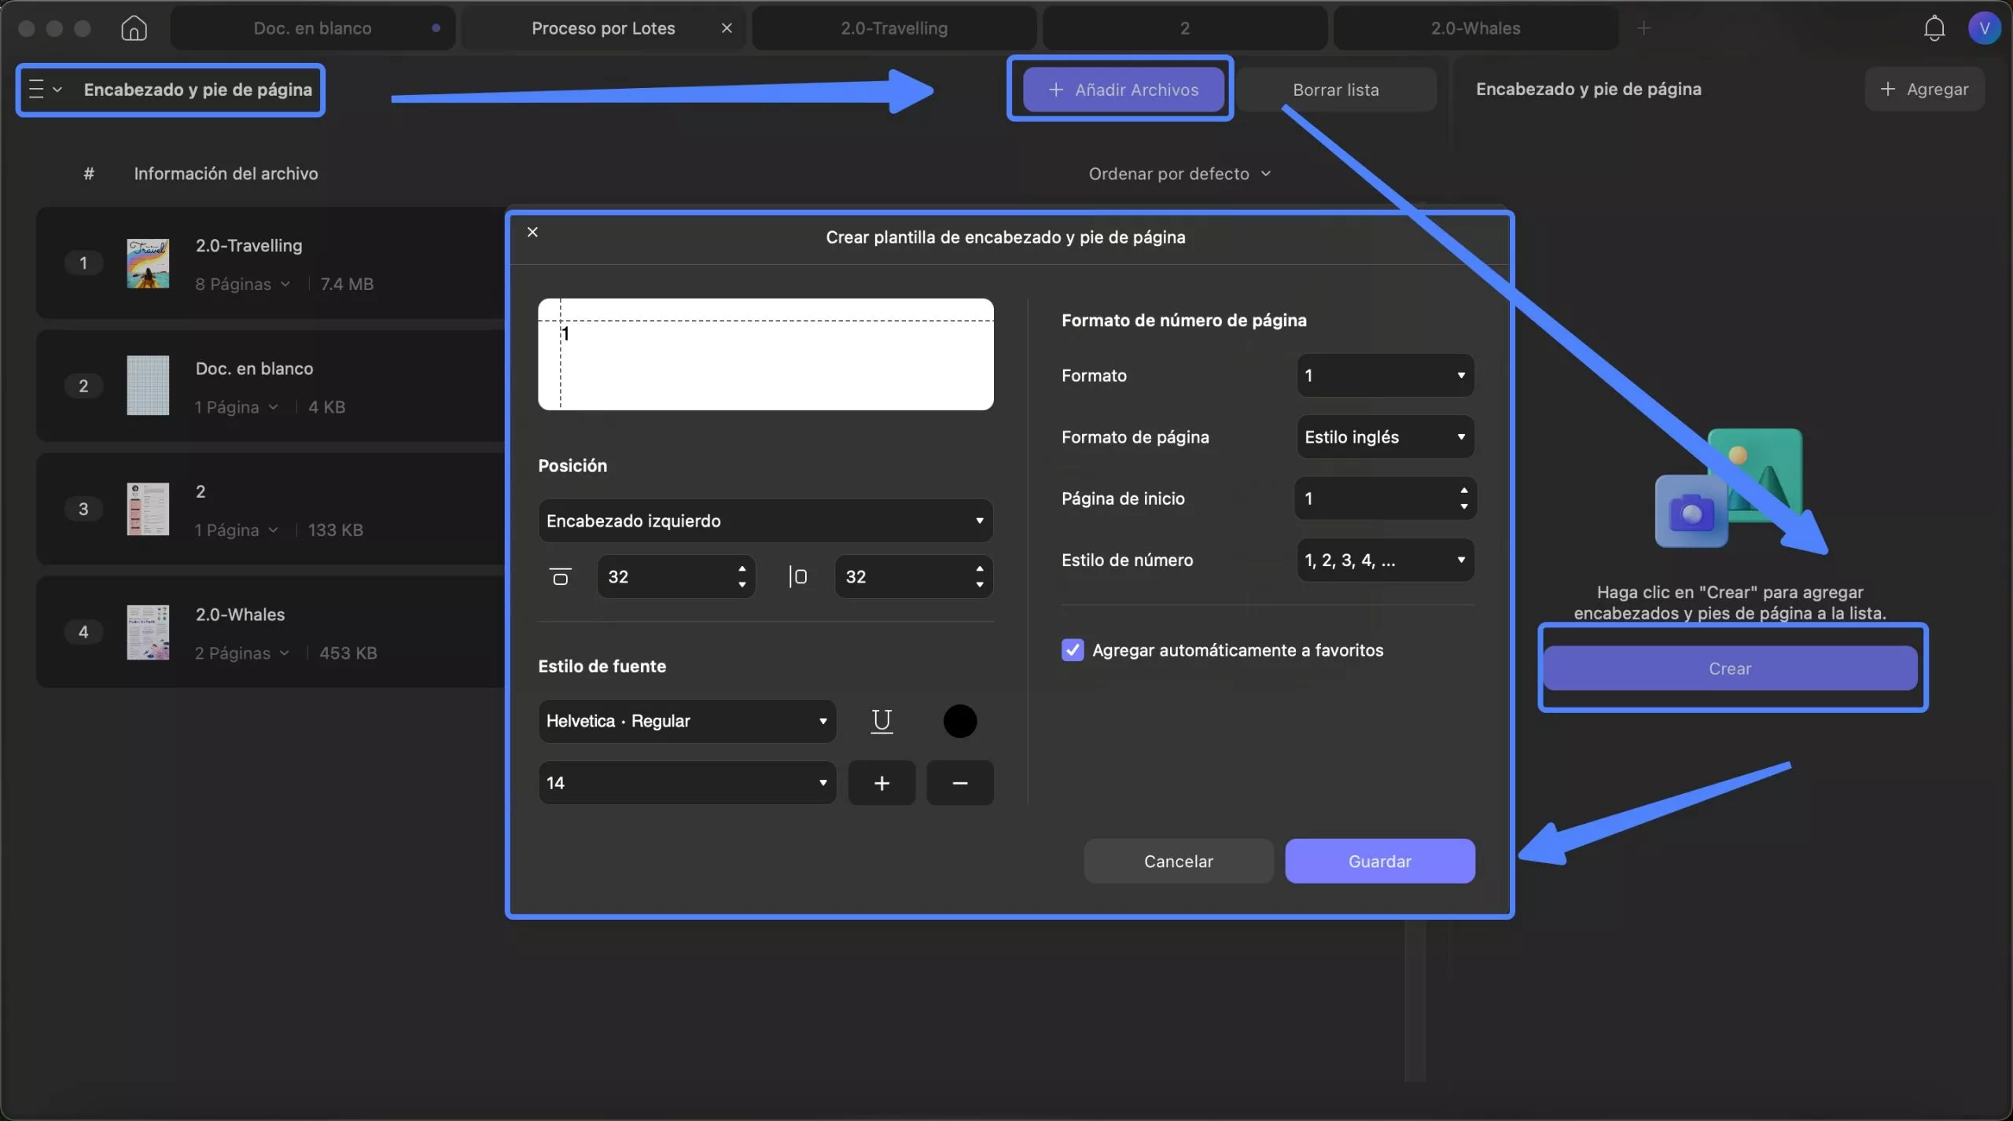This screenshot has width=2013, height=1121.
Task: Increase font size with the plus button
Action: 881,783
